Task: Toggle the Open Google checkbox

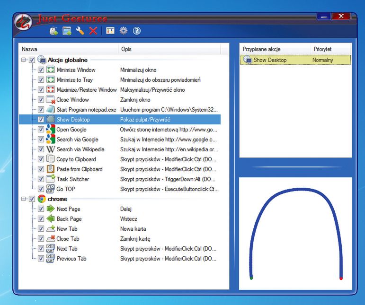Action: (x=41, y=130)
